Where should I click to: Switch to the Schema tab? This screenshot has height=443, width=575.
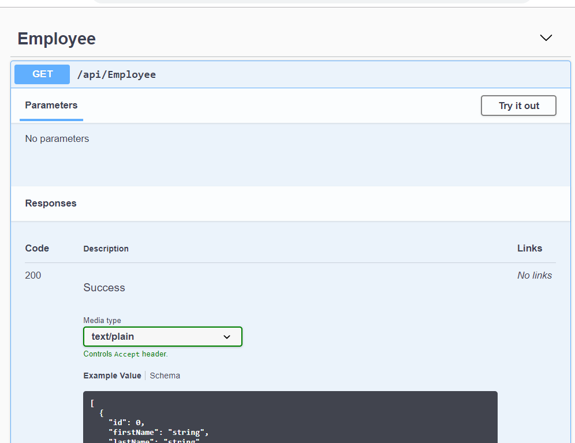pyautogui.click(x=165, y=376)
